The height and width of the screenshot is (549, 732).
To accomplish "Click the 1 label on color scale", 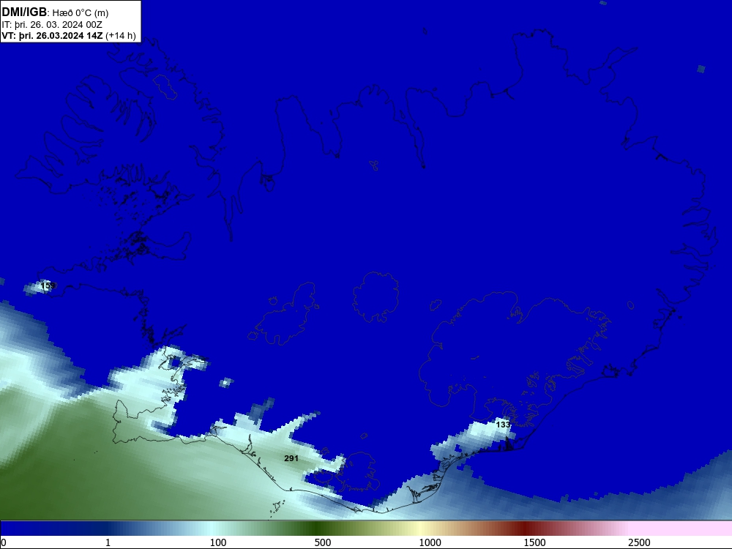I will point(108,542).
